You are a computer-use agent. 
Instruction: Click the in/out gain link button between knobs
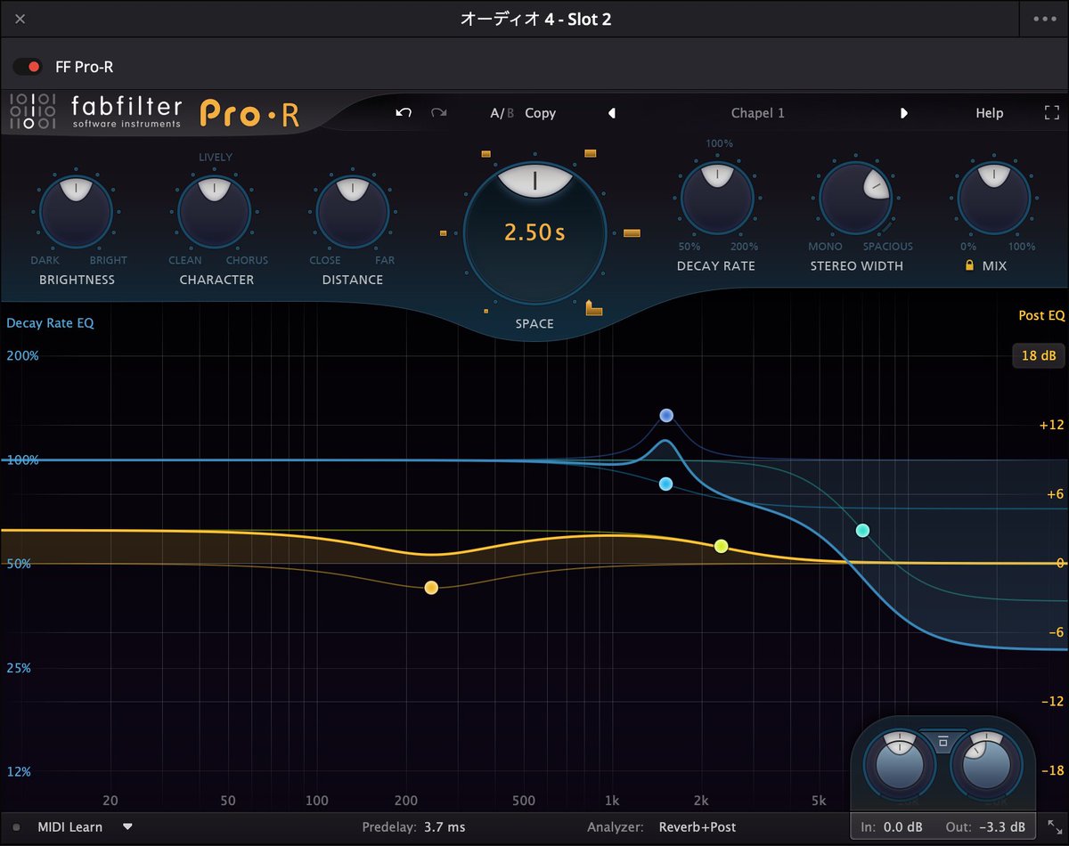click(943, 740)
